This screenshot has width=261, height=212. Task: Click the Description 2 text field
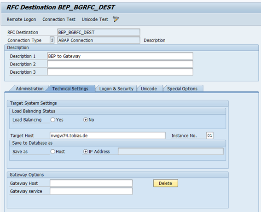coord(120,64)
